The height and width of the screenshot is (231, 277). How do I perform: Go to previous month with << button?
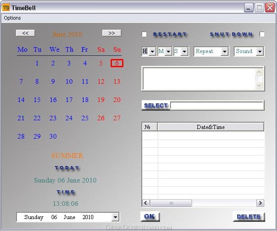[x=25, y=33]
